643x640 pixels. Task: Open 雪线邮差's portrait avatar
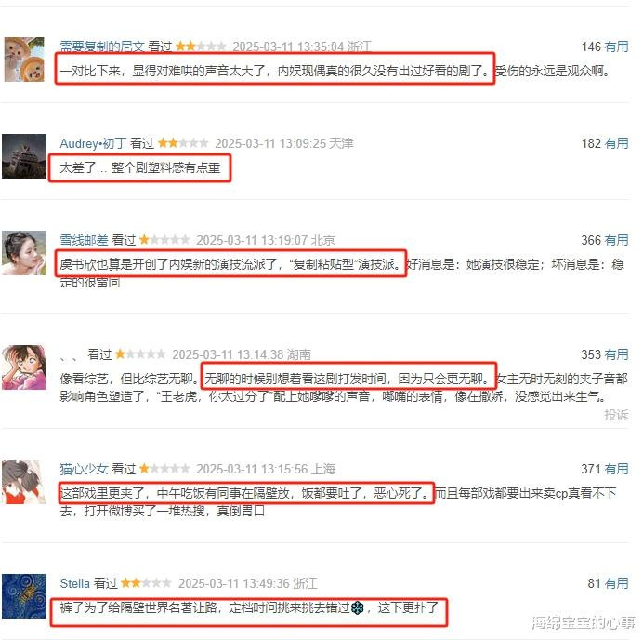(x=24, y=253)
